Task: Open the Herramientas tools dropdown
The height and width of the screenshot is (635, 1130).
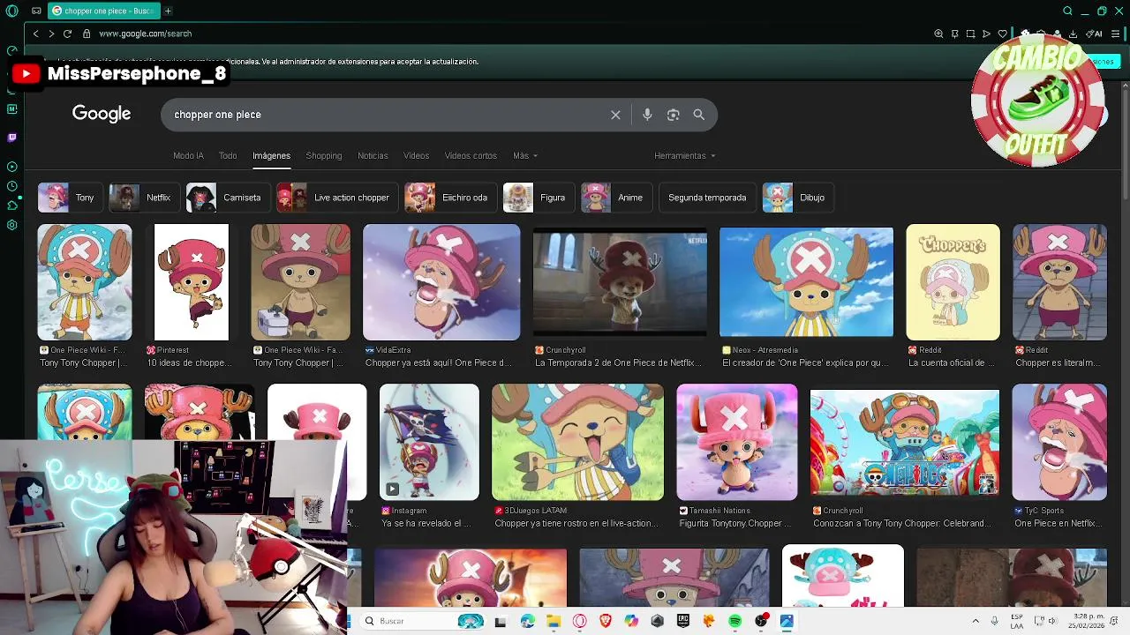Action: click(684, 155)
